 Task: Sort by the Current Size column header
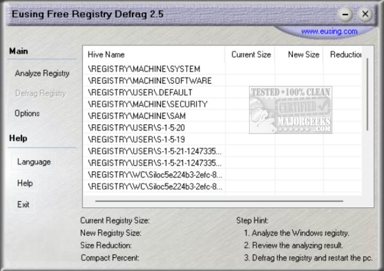click(250, 55)
